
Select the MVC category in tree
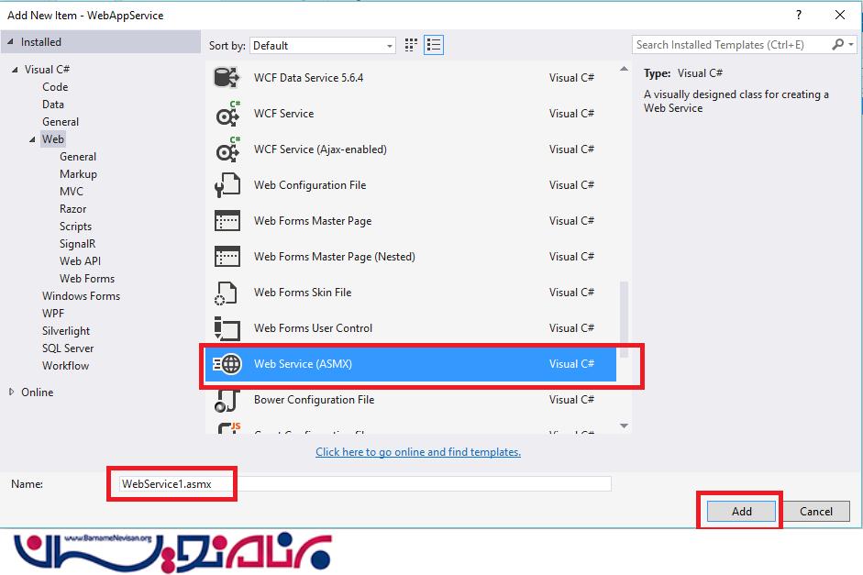72,192
